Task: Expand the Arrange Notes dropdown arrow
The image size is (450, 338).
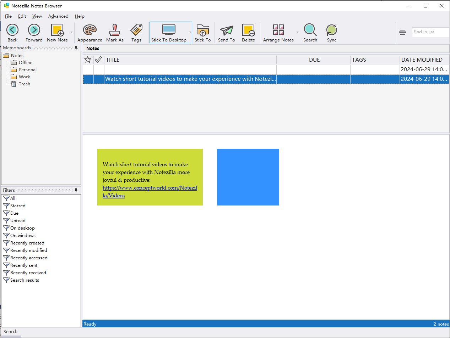Action: (x=297, y=32)
